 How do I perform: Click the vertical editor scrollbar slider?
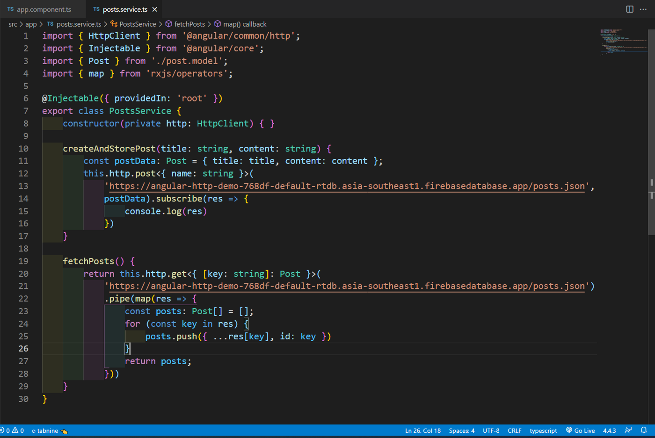point(651,132)
